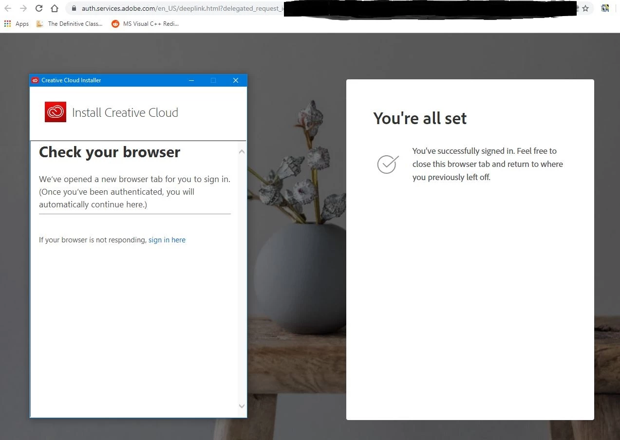
Task: Open the Apps bookmarks shortcut
Action: [x=17, y=23]
